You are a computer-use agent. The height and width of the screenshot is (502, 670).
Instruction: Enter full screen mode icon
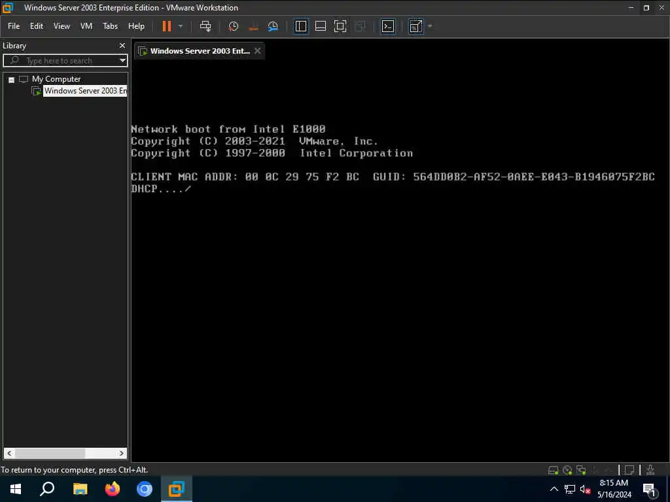click(x=340, y=26)
